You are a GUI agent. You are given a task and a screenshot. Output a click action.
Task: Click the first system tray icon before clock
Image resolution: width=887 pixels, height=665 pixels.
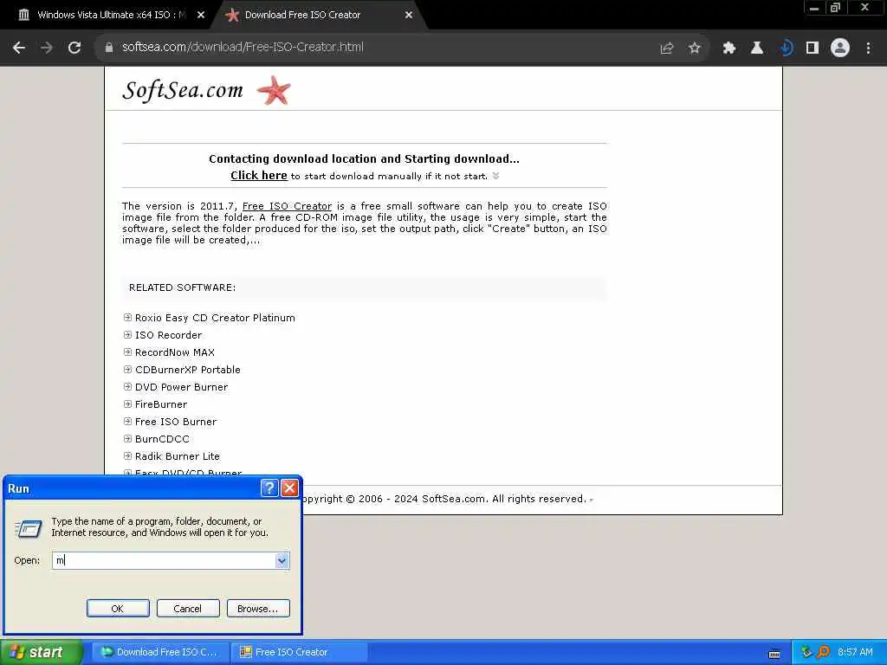[806, 653]
